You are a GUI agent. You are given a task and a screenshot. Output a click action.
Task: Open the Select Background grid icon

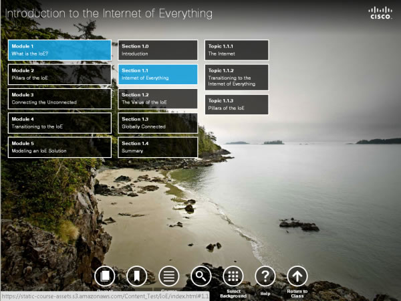[x=233, y=276]
